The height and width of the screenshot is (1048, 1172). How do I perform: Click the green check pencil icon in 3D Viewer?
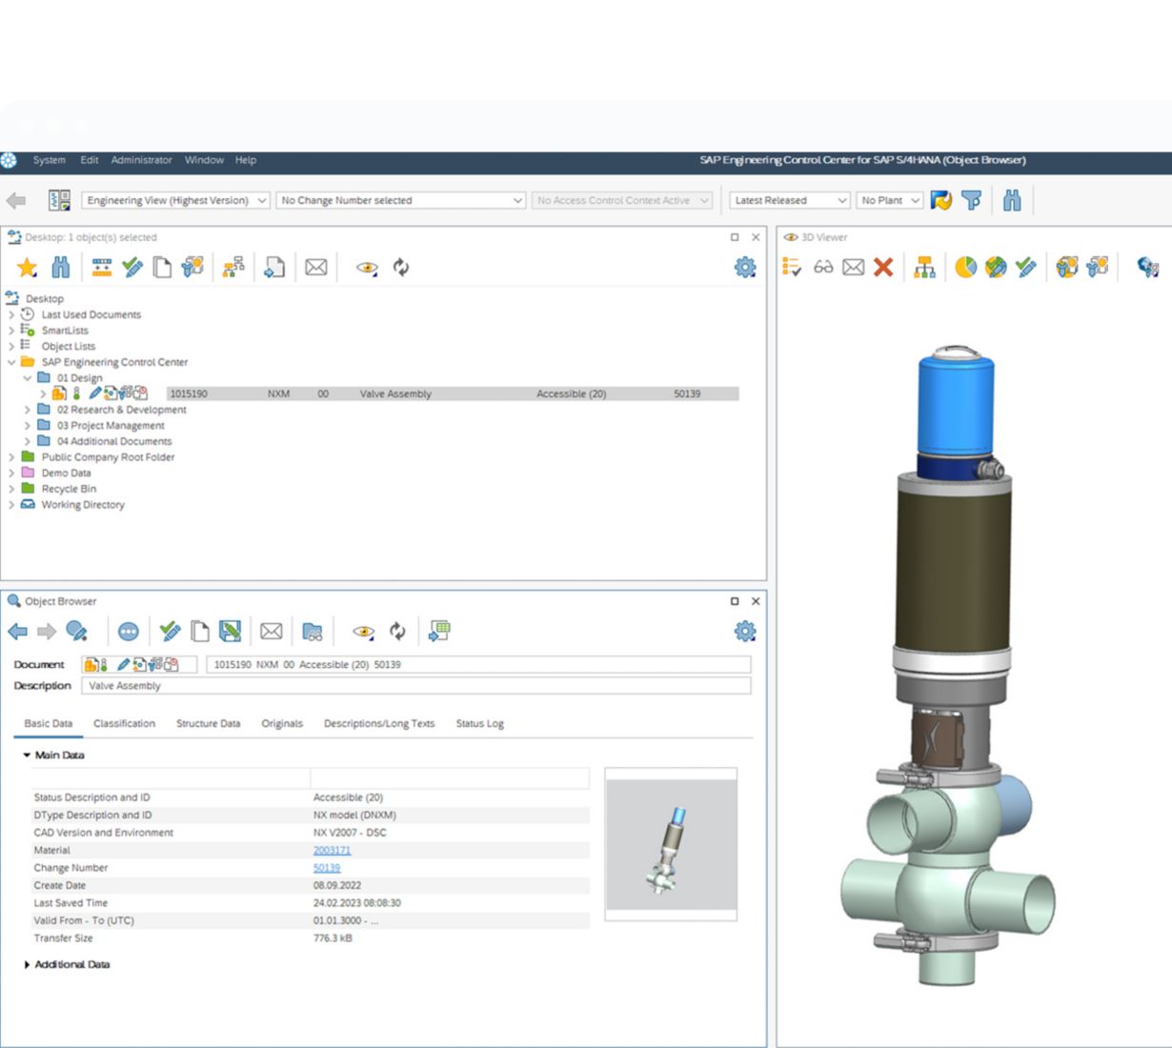pyautogui.click(x=1026, y=268)
